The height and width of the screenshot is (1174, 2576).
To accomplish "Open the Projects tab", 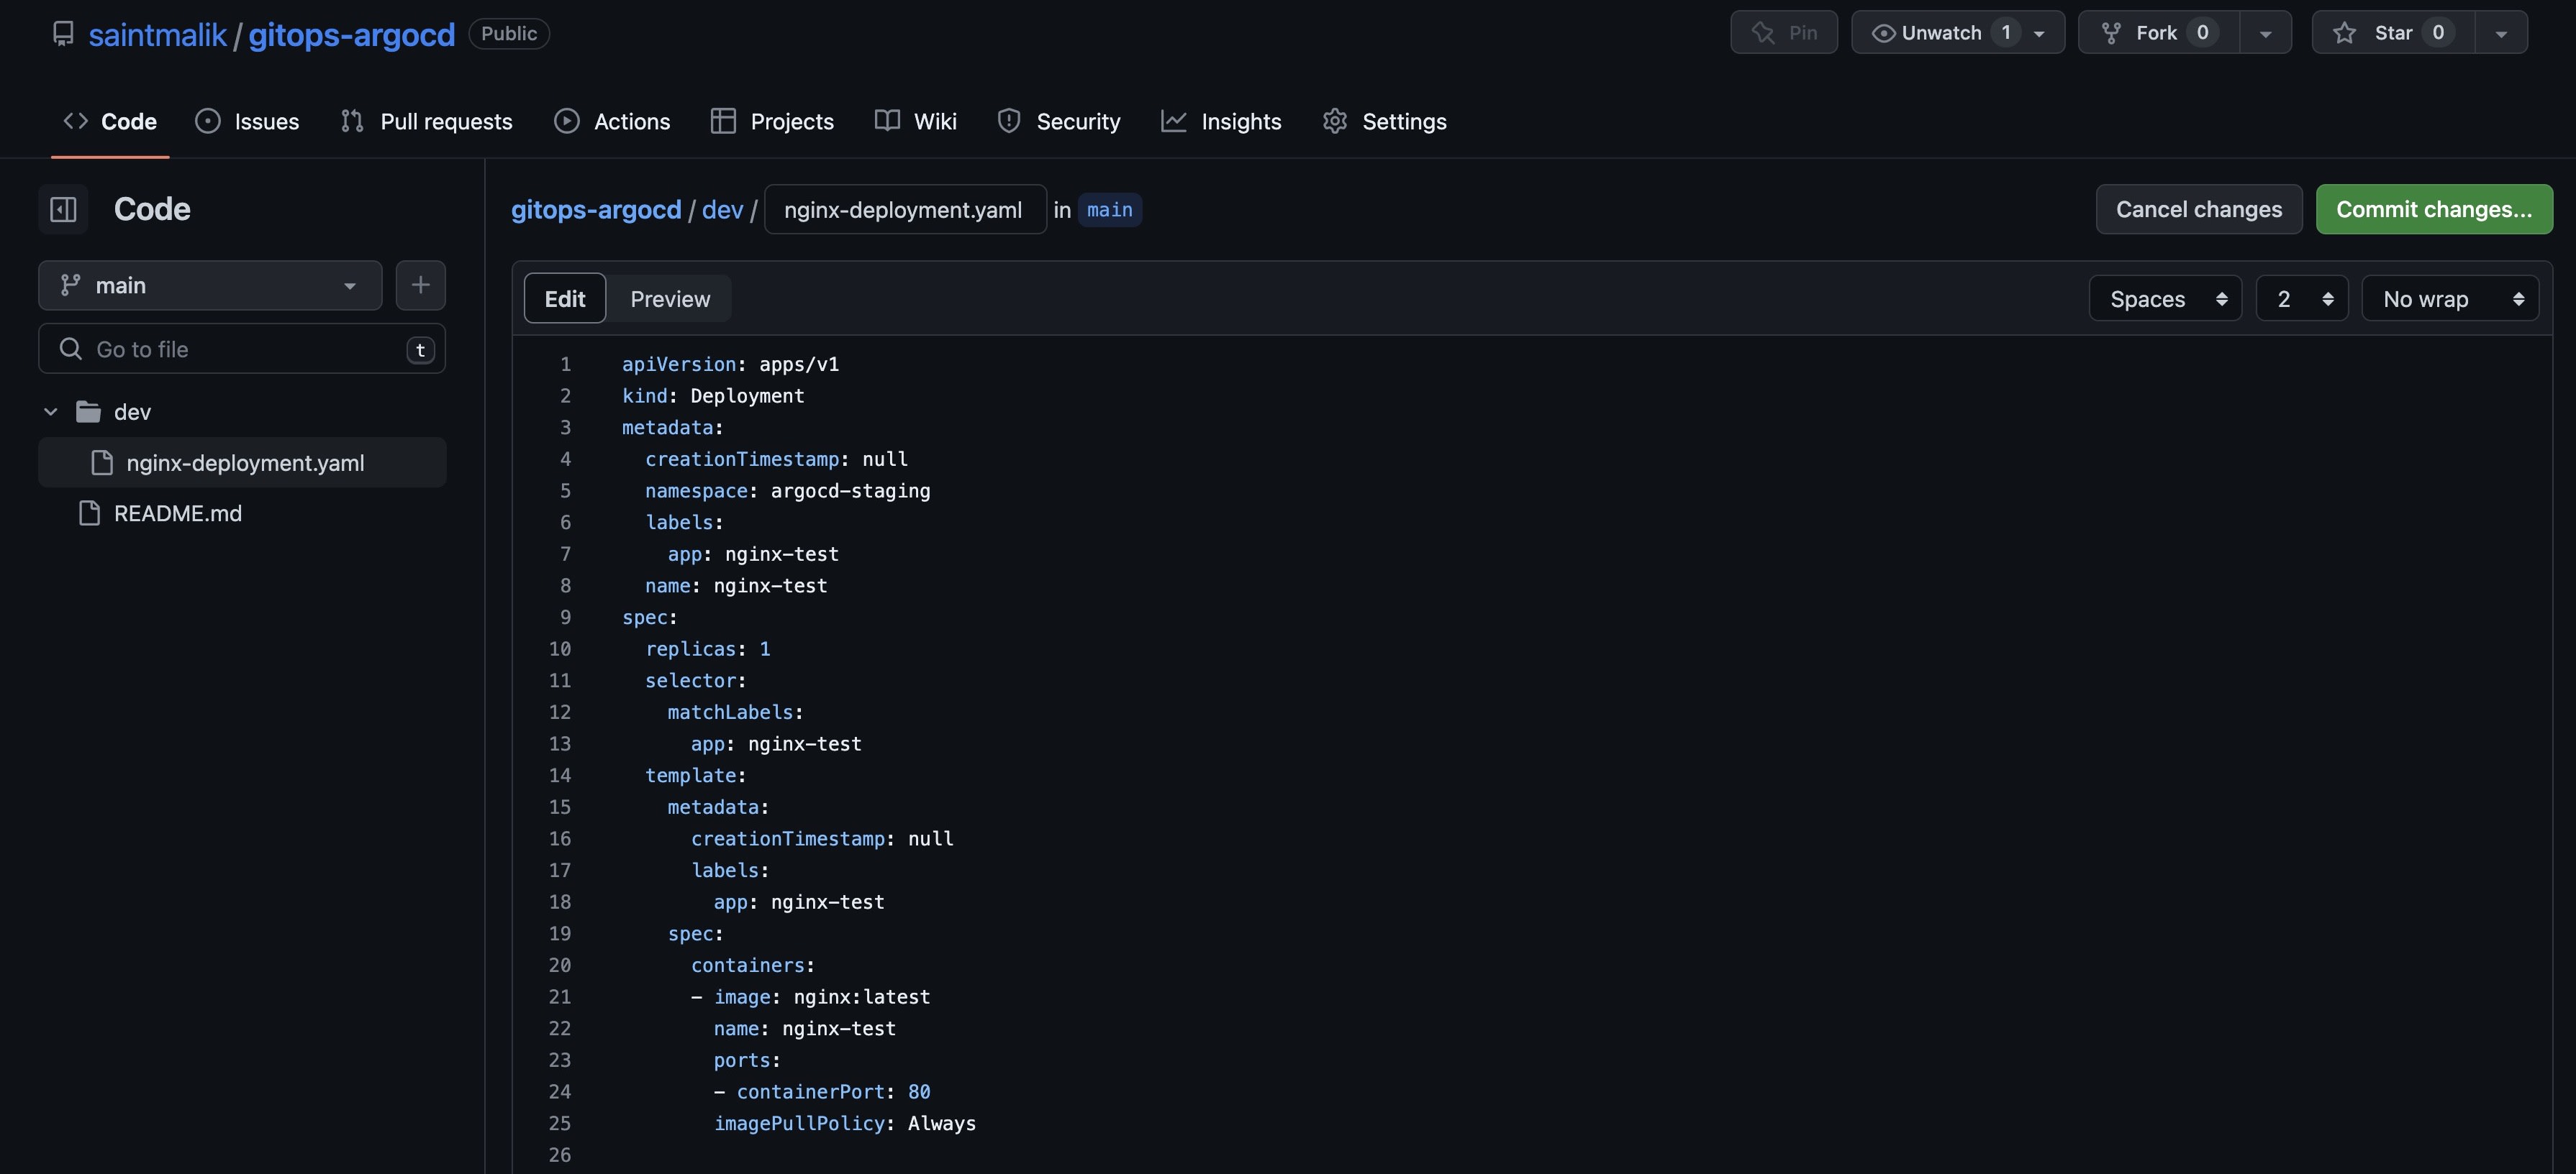I will (x=772, y=121).
